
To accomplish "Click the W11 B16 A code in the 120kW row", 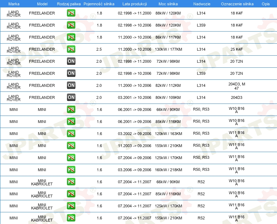I will coord(237,134).
